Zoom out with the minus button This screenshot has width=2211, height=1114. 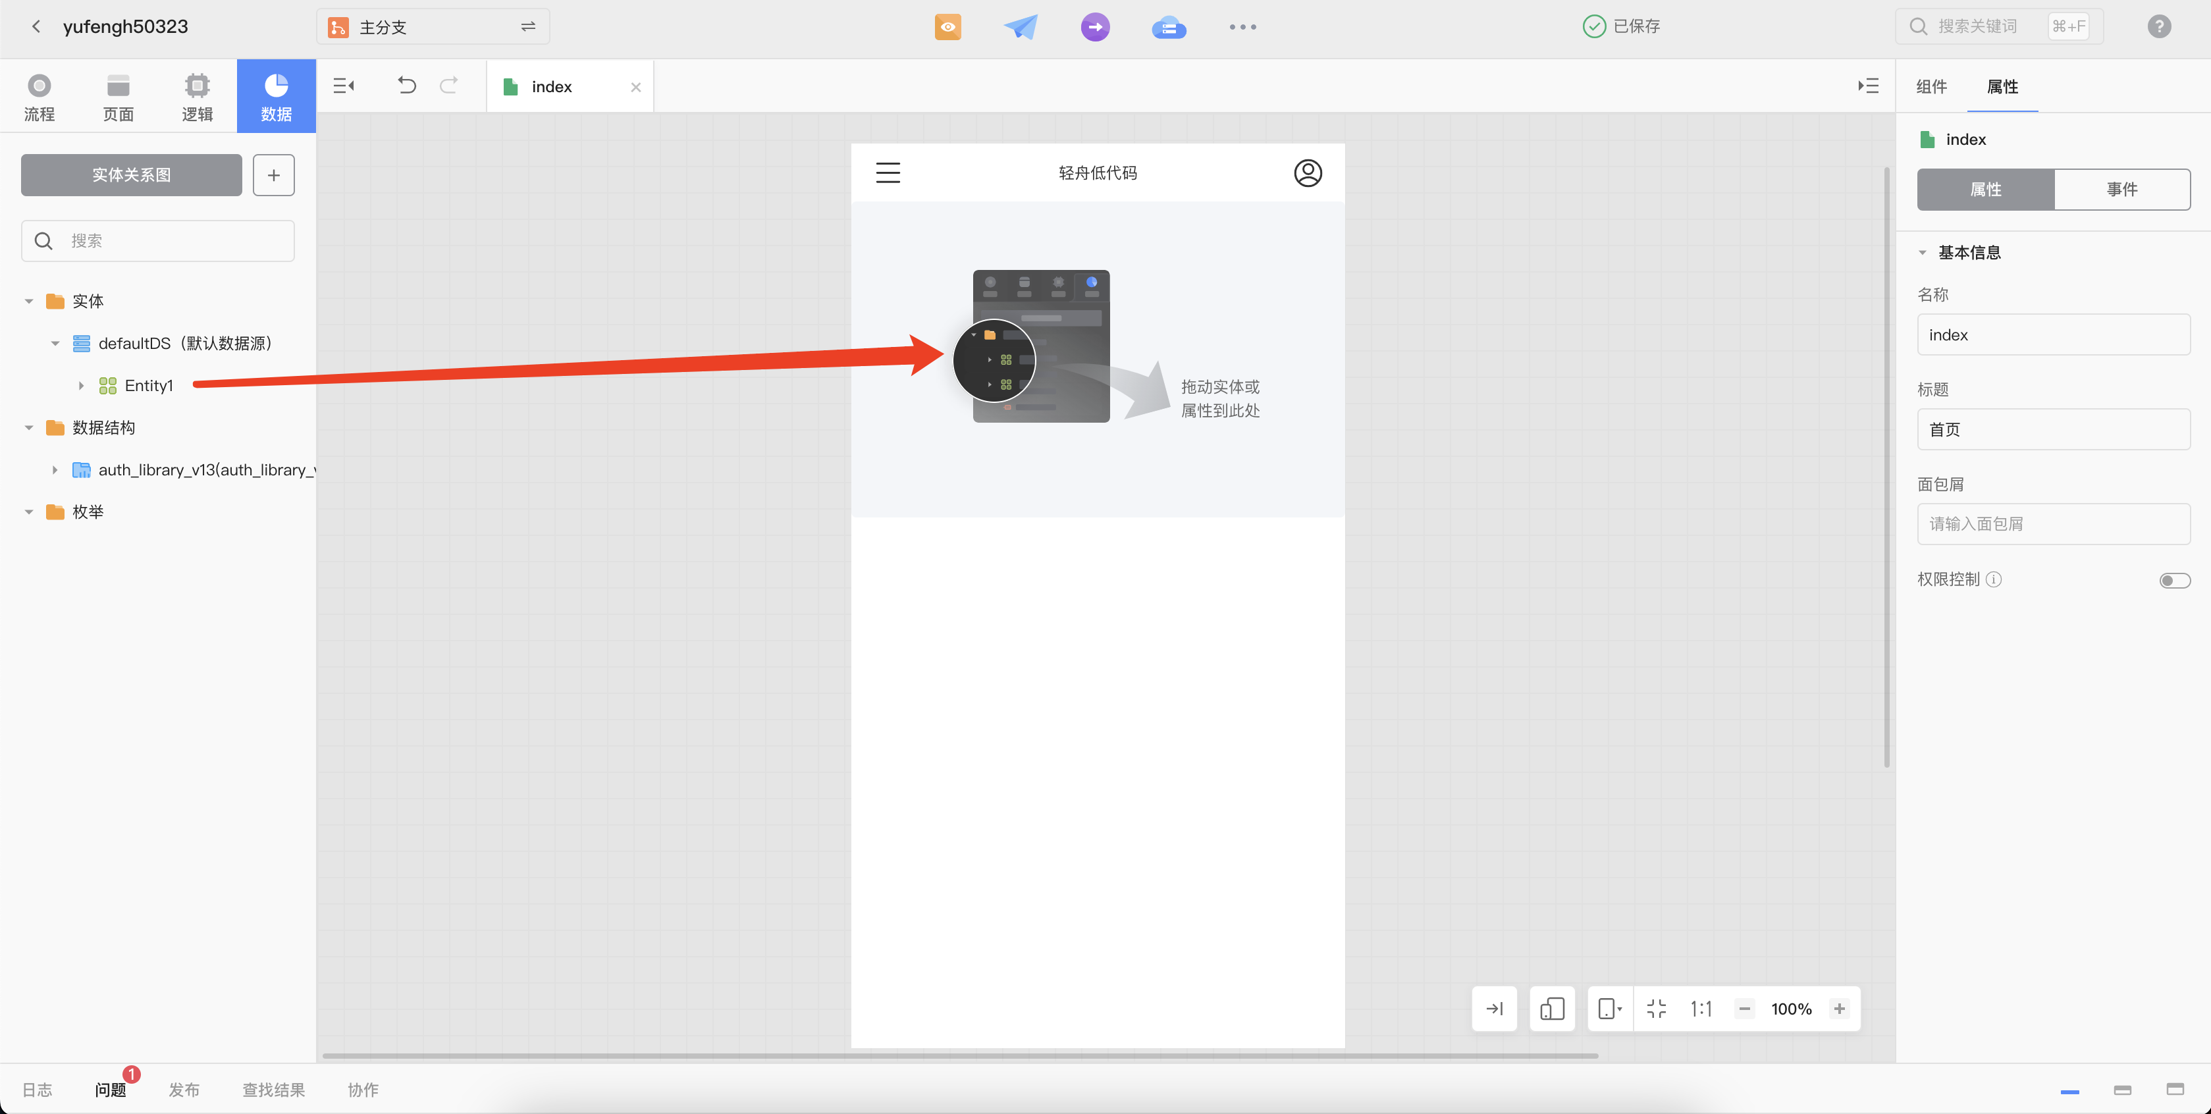(1744, 1009)
